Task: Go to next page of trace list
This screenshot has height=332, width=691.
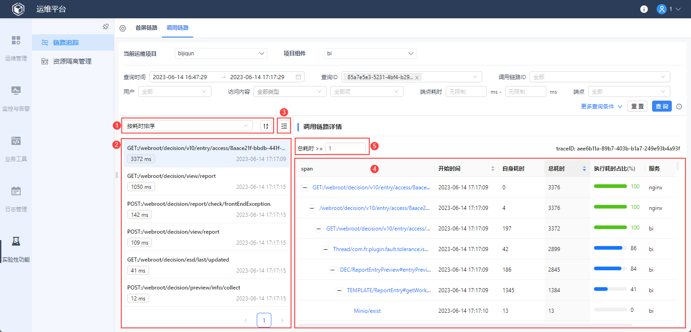Action: coord(282,320)
